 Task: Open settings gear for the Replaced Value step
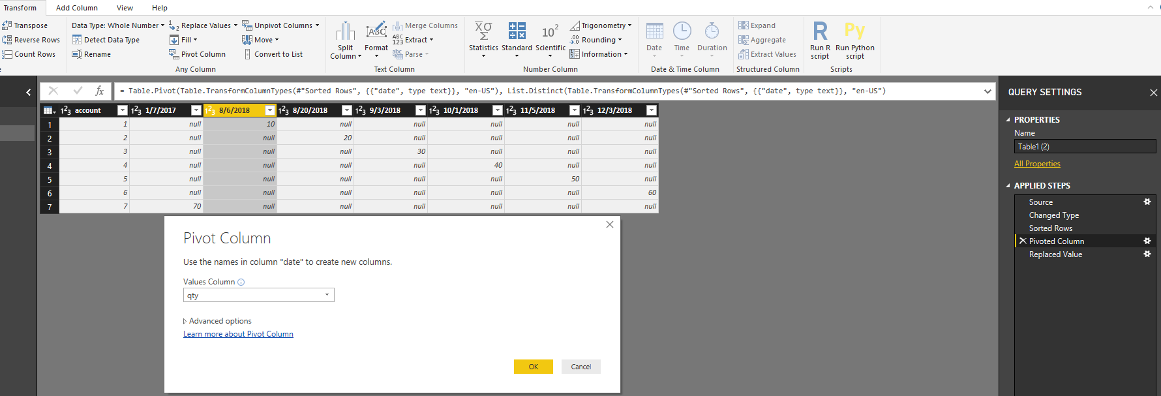click(x=1147, y=254)
